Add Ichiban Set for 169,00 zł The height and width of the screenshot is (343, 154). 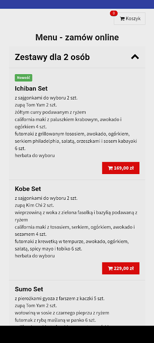click(x=121, y=168)
